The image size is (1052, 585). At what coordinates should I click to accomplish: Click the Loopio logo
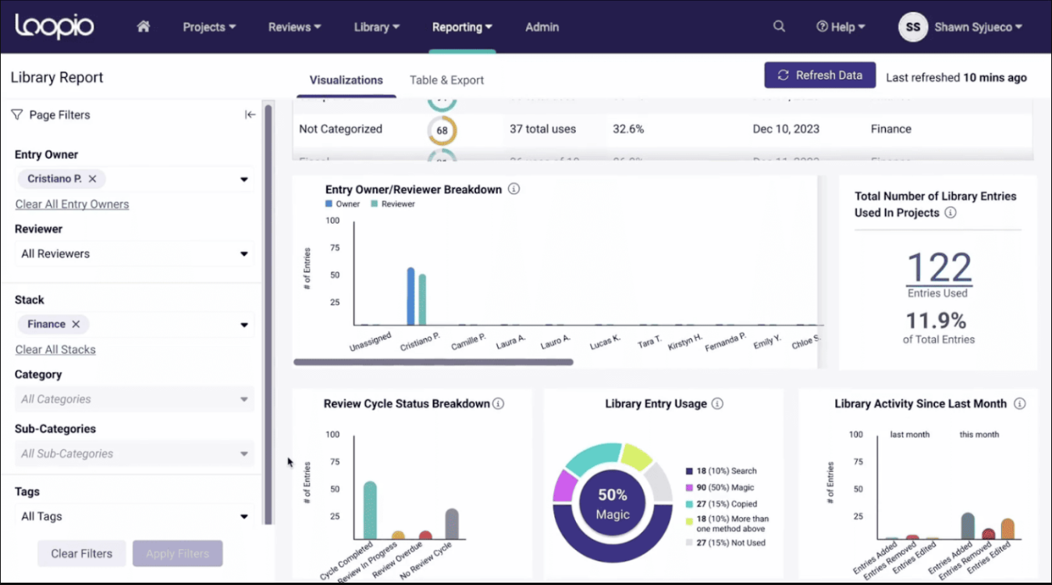(55, 27)
